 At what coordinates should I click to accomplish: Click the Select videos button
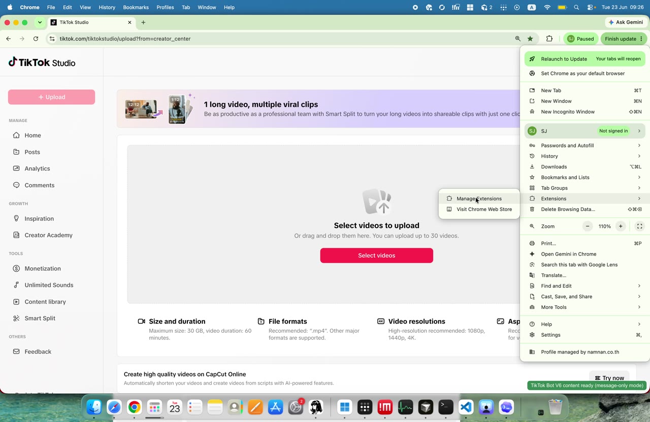[x=376, y=255]
